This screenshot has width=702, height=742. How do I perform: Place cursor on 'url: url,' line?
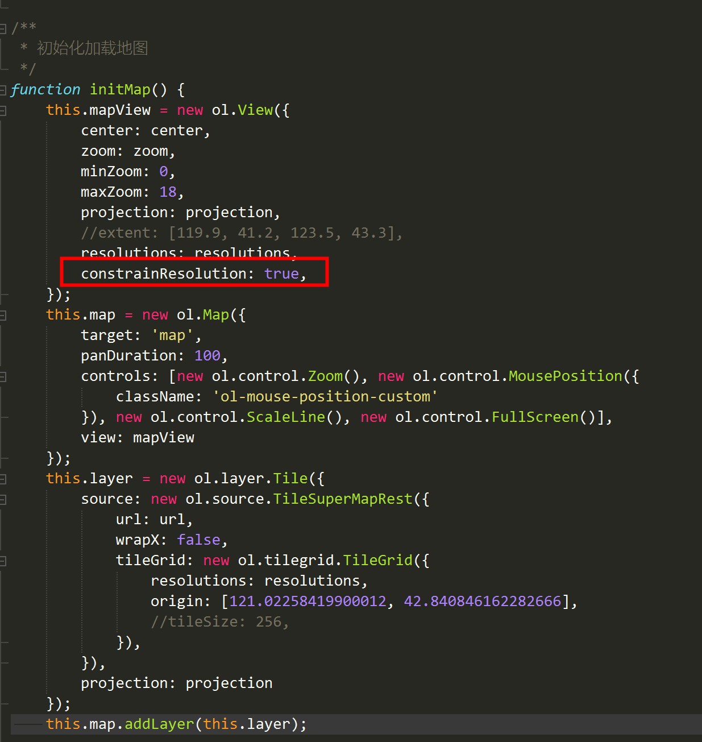point(155,519)
